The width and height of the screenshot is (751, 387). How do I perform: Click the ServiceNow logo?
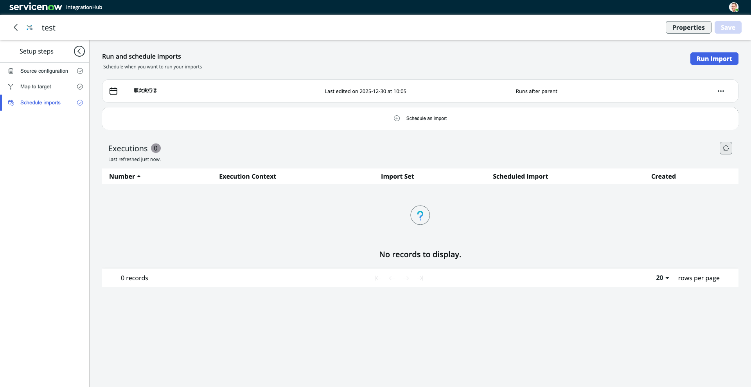[x=36, y=7]
